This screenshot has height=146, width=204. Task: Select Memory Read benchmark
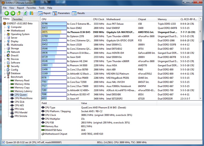pos(22,80)
